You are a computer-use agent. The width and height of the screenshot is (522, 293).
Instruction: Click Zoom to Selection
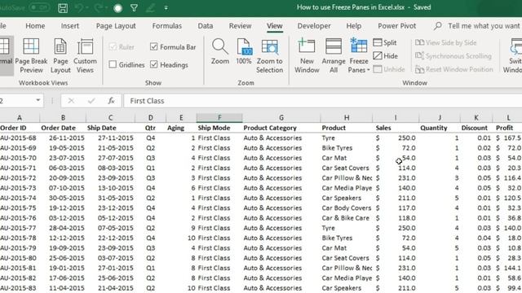point(270,55)
